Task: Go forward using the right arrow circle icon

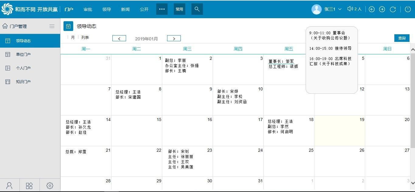Action: (382, 9)
